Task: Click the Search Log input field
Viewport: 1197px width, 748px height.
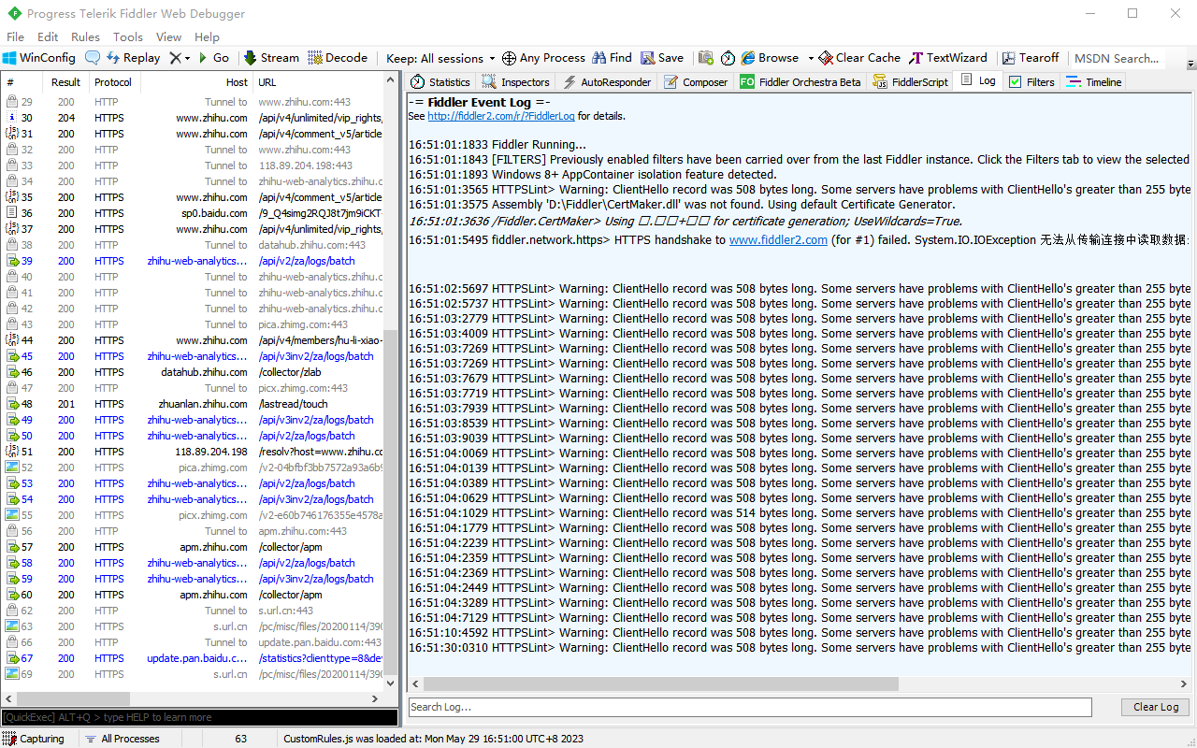Action: click(750, 707)
